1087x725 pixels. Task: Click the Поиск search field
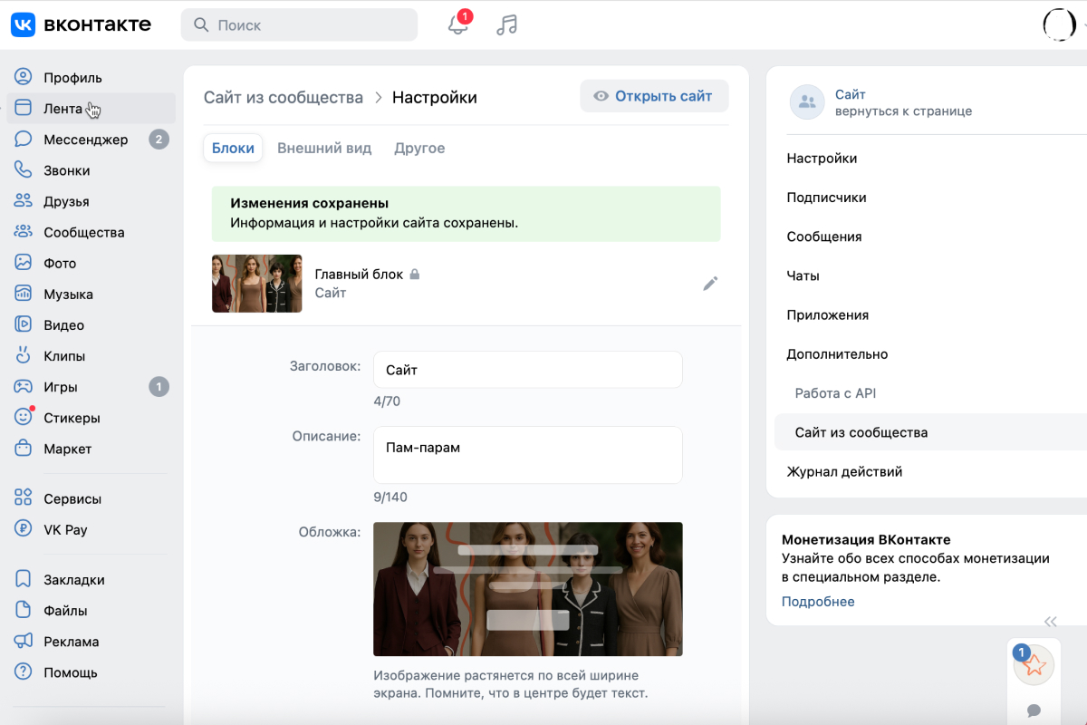(x=299, y=25)
